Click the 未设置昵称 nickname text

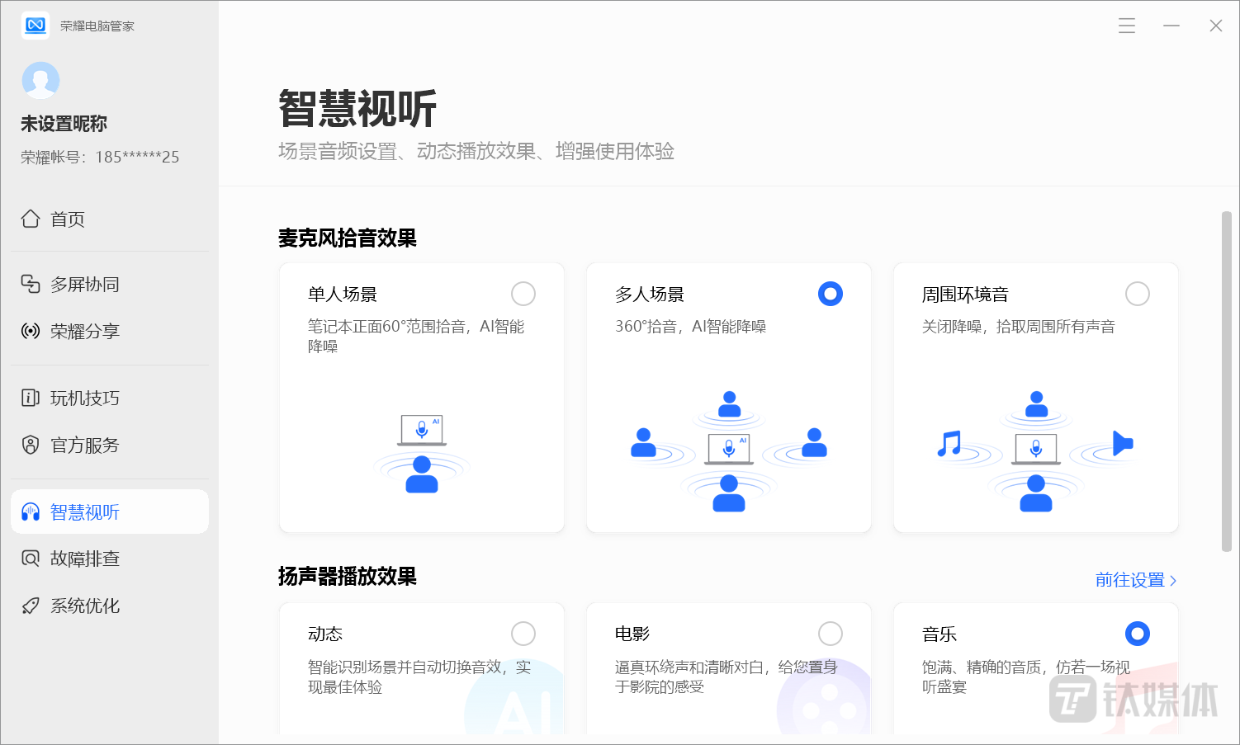tap(64, 124)
